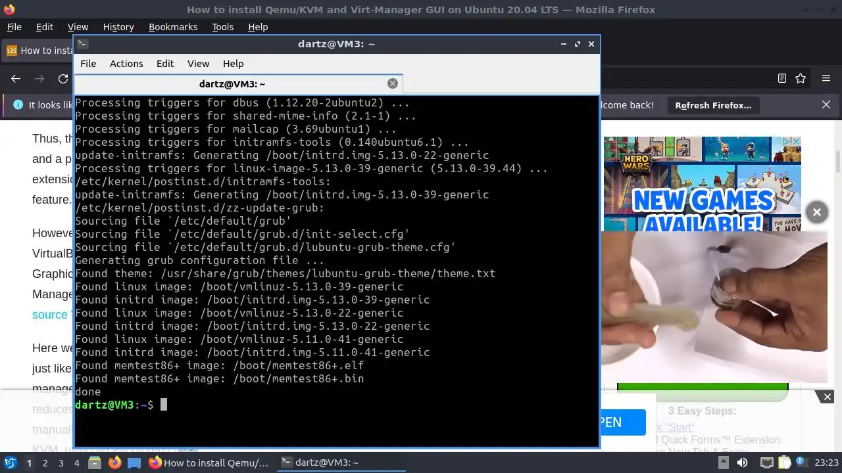This screenshot has width=842, height=473.
Task: Click the 'Found memtest86+ image: /boot/memtest86+.bin' line
Action: click(x=219, y=378)
